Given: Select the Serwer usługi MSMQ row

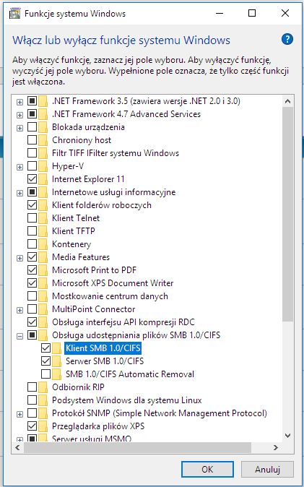Looking at the screenshot, I should point(92,439).
